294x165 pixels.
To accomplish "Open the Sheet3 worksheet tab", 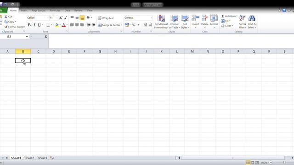I will point(42,158).
